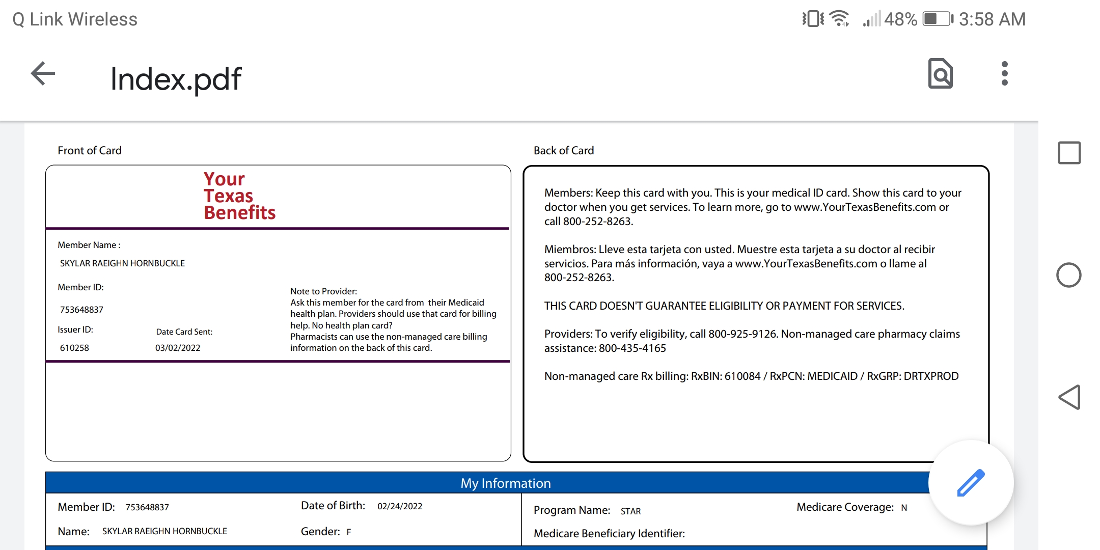Tap the blue pencil edit button
The width and height of the screenshot is (1100, 550).
point(971,482)
